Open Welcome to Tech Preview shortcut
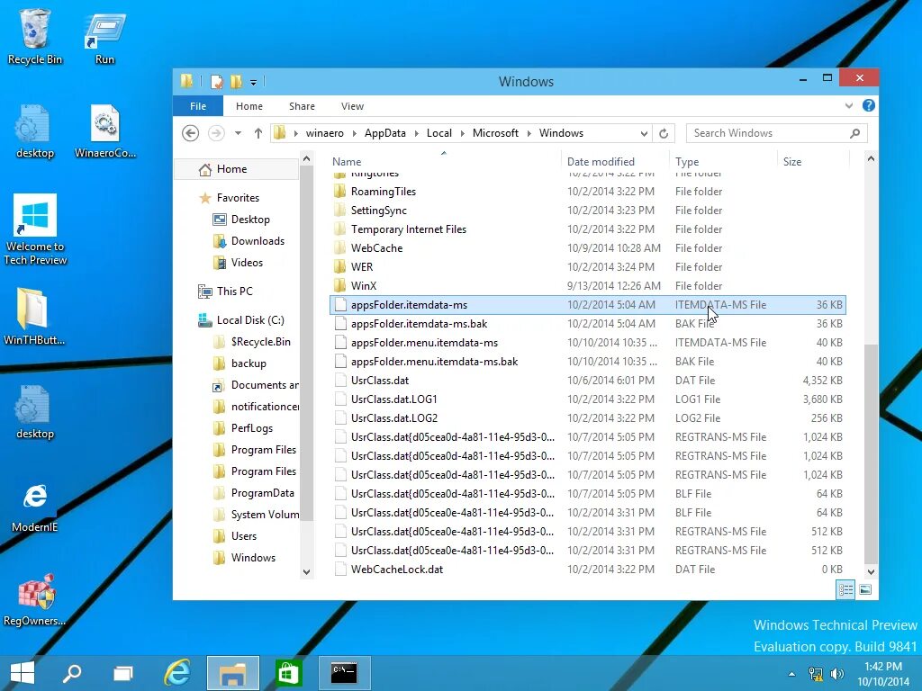922x691 pixels. pyautogui.click(x=35, y=229)
